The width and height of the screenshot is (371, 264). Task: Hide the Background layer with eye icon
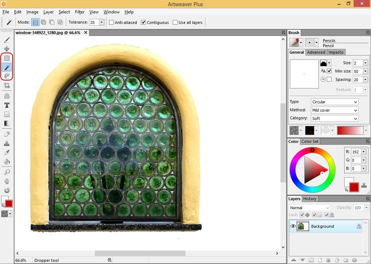click(x=293, y=226)
